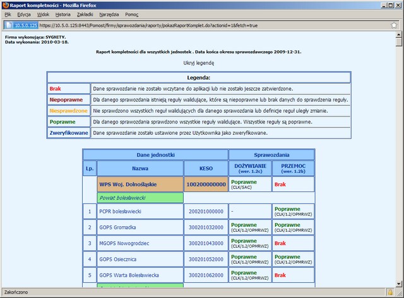Open the Zakładki bookmarks menu

(x=85, y=14)
